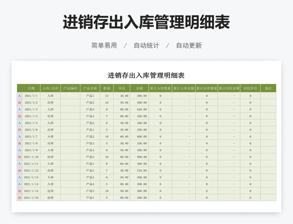Click 产品2 in the 2021/1/7 row
Image resolution: width=293 pixels, height=224 pixels.
pyautogui.click(x=90, y=137)
